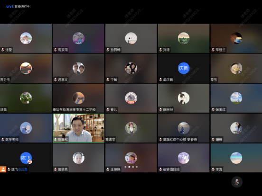Click the orange host person icon beside 陈飞
Screen dimensions: 262x196
coord(3,169)
